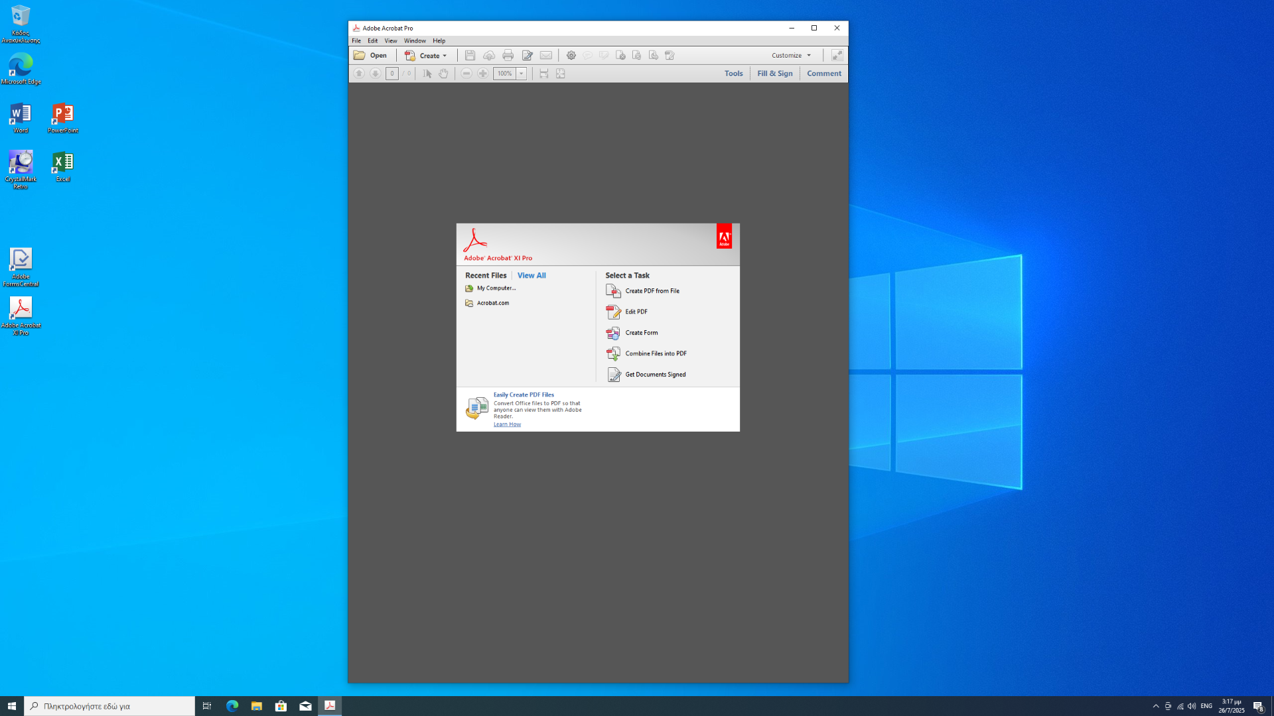
Task: Click the Send email envelope icon
Action: coord(546,56)
